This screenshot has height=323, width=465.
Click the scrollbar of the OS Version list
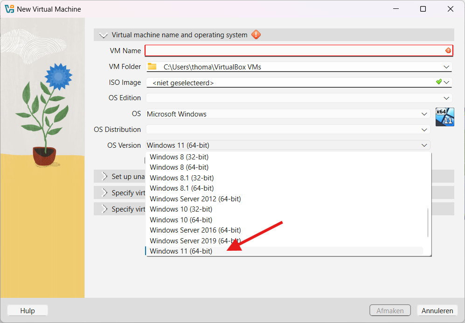pyautogui.click(x=427, y=224)
